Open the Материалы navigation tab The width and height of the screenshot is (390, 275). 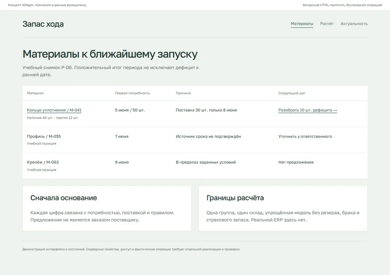click(302, 24)
